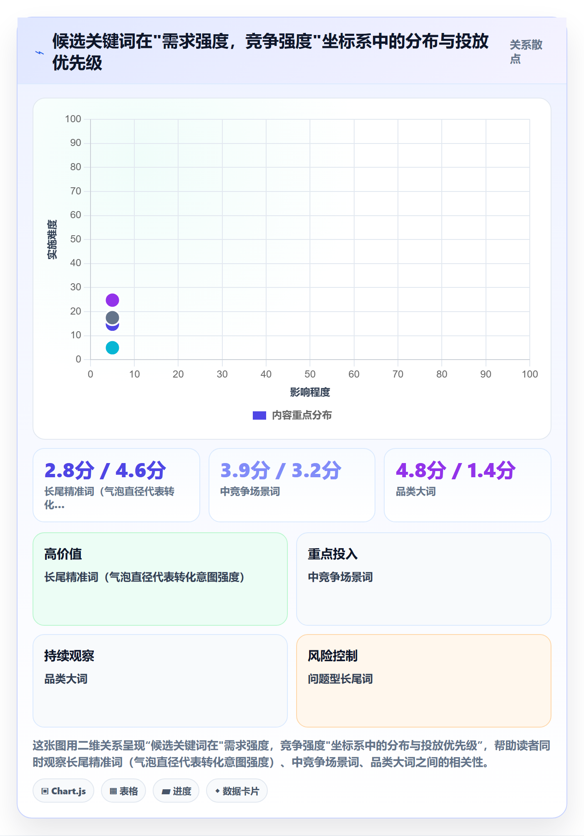Open the 数据卡片 tag
The width and height of the screenshot is (584, 836).
tap(237, 791)
